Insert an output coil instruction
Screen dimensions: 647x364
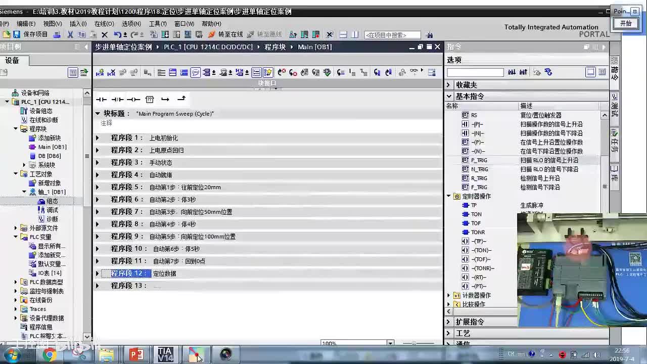133,99
